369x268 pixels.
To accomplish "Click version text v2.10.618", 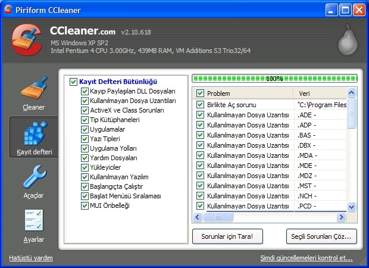I will (x=136, y=32).
